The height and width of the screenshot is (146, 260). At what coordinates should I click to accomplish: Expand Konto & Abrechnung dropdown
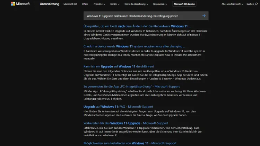coord(136,4)
